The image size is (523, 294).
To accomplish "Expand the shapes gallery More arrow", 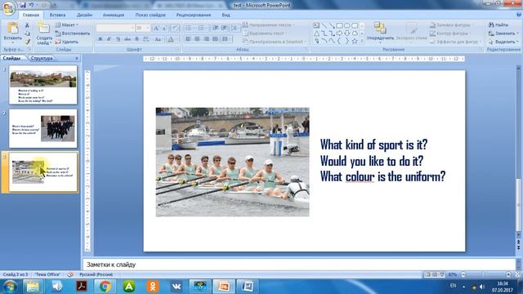I will click(x=362, y=42).
